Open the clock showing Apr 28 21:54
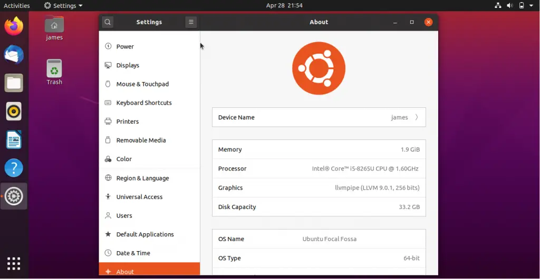The image size is (540, 279). point(284,5)
